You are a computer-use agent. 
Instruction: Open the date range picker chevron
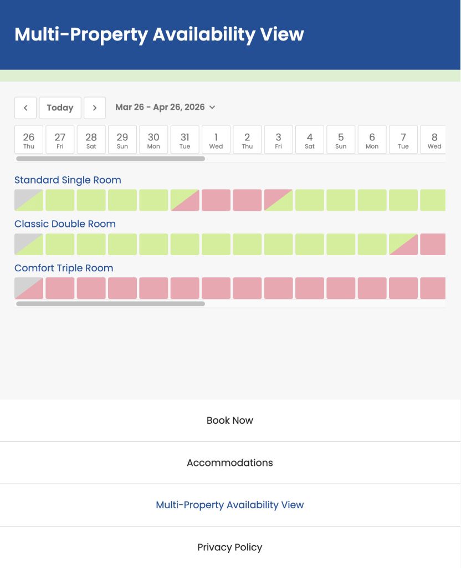(213, 108)
